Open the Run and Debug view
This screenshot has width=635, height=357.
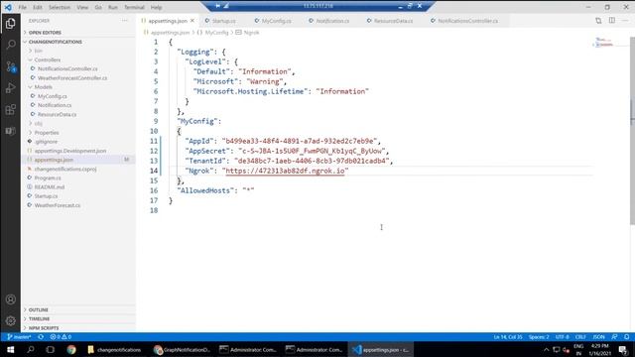coord(11,88)
